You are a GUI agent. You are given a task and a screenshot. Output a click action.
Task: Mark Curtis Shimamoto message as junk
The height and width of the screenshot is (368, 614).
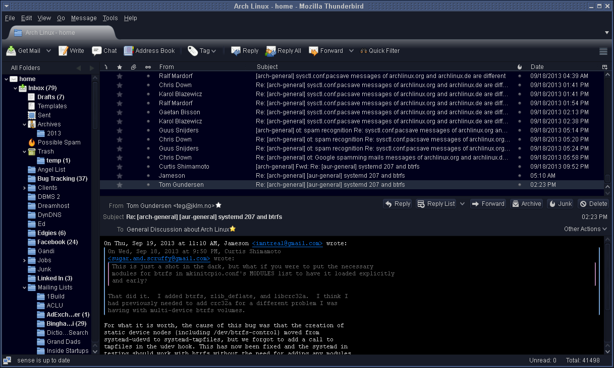coord(520,167)
